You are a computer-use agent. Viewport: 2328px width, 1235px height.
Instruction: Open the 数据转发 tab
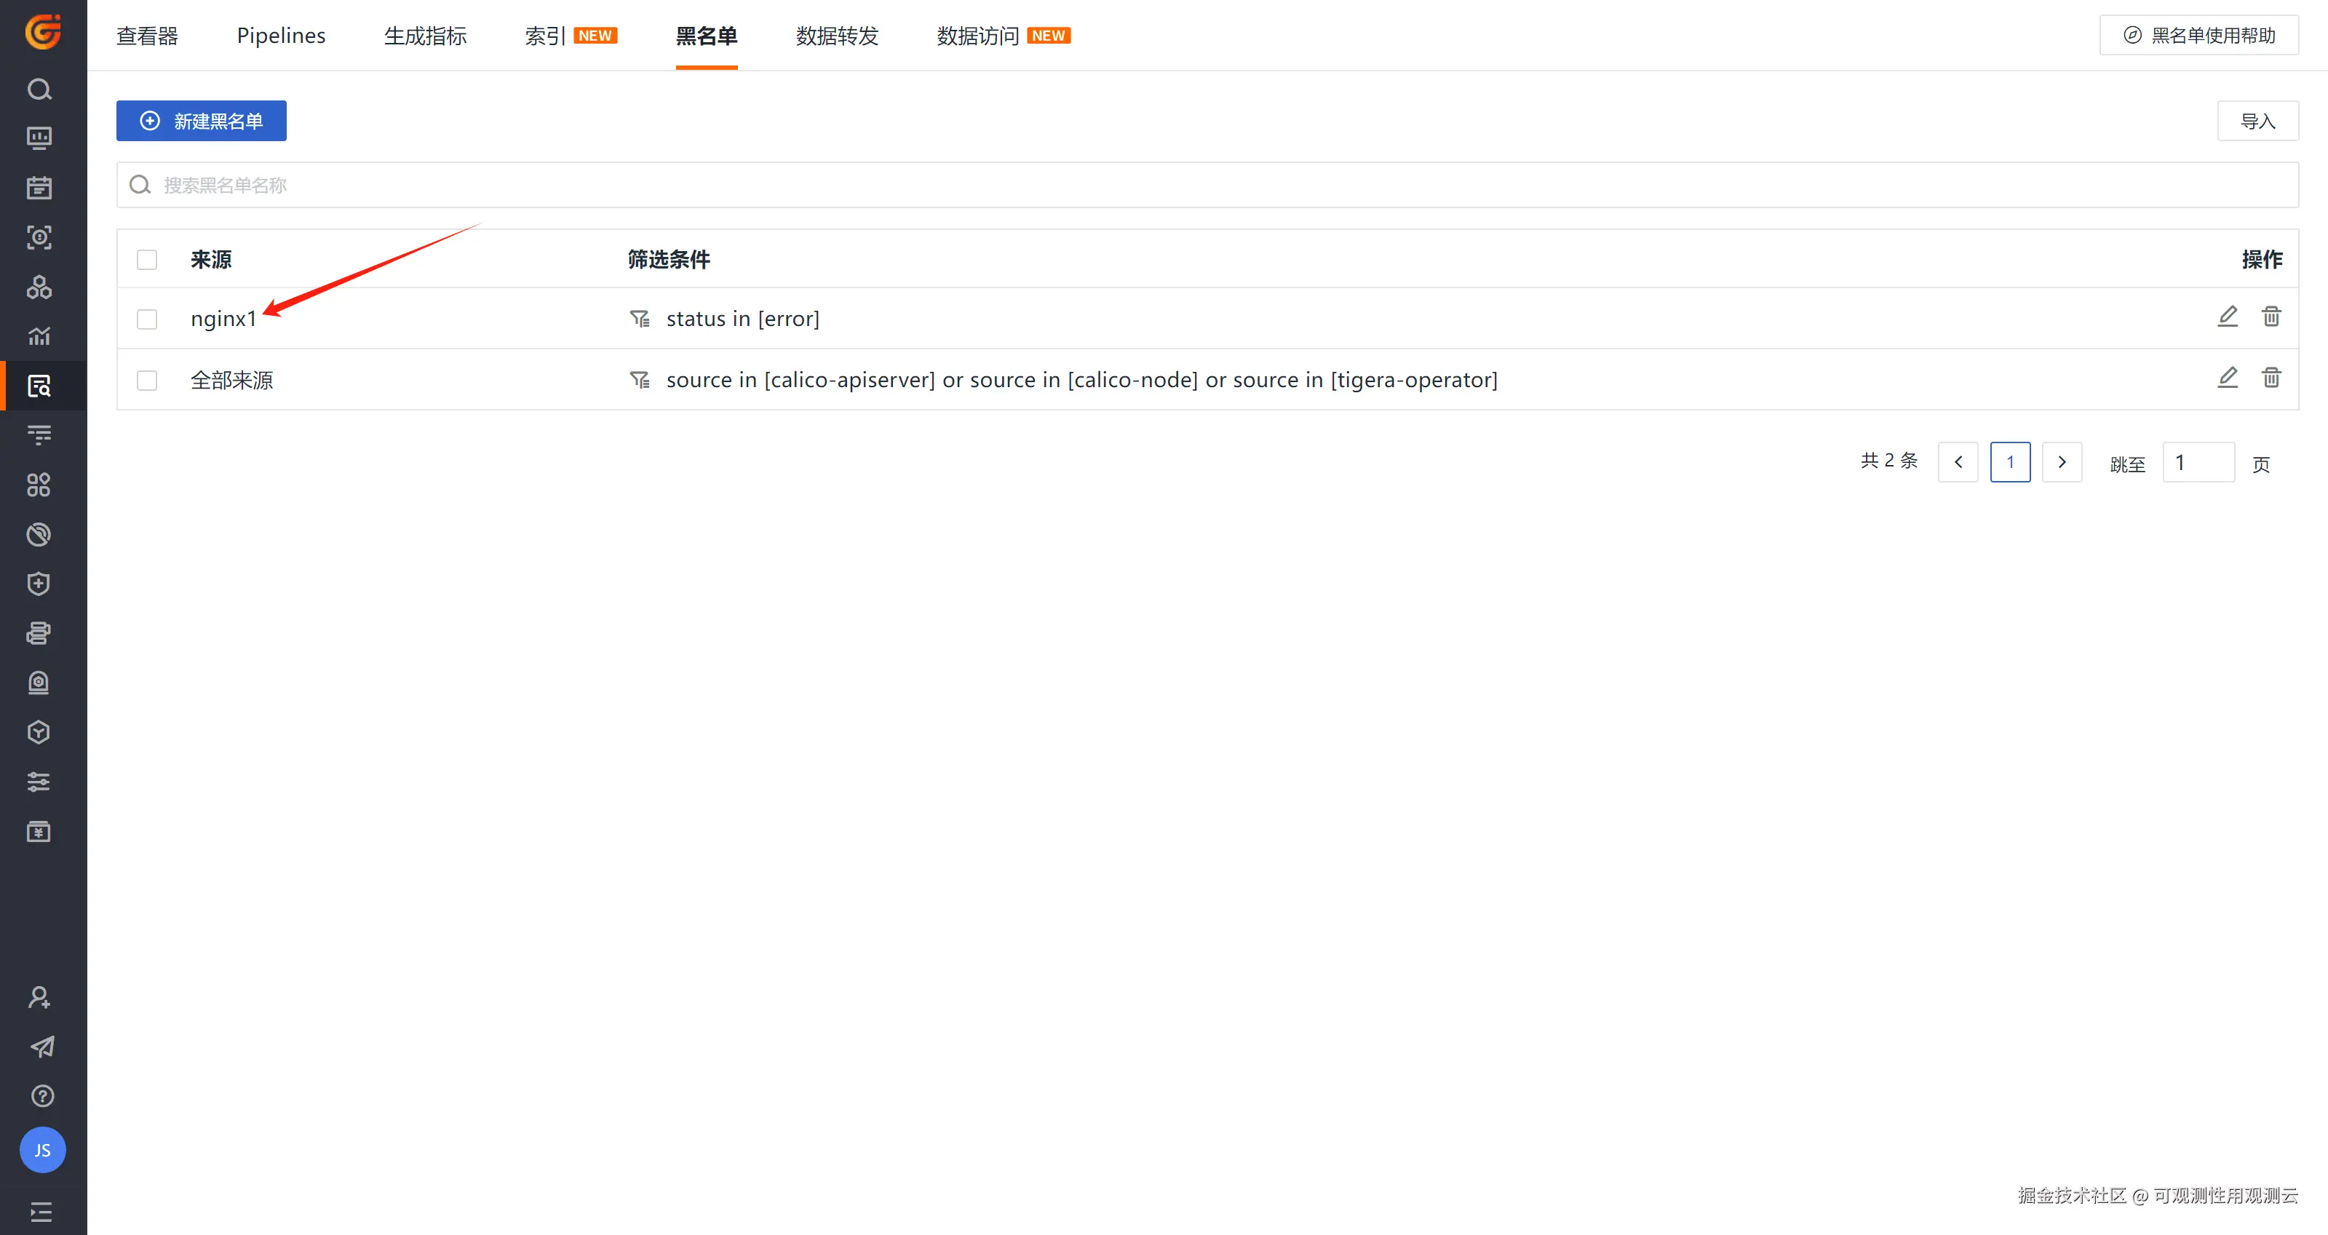837,36
